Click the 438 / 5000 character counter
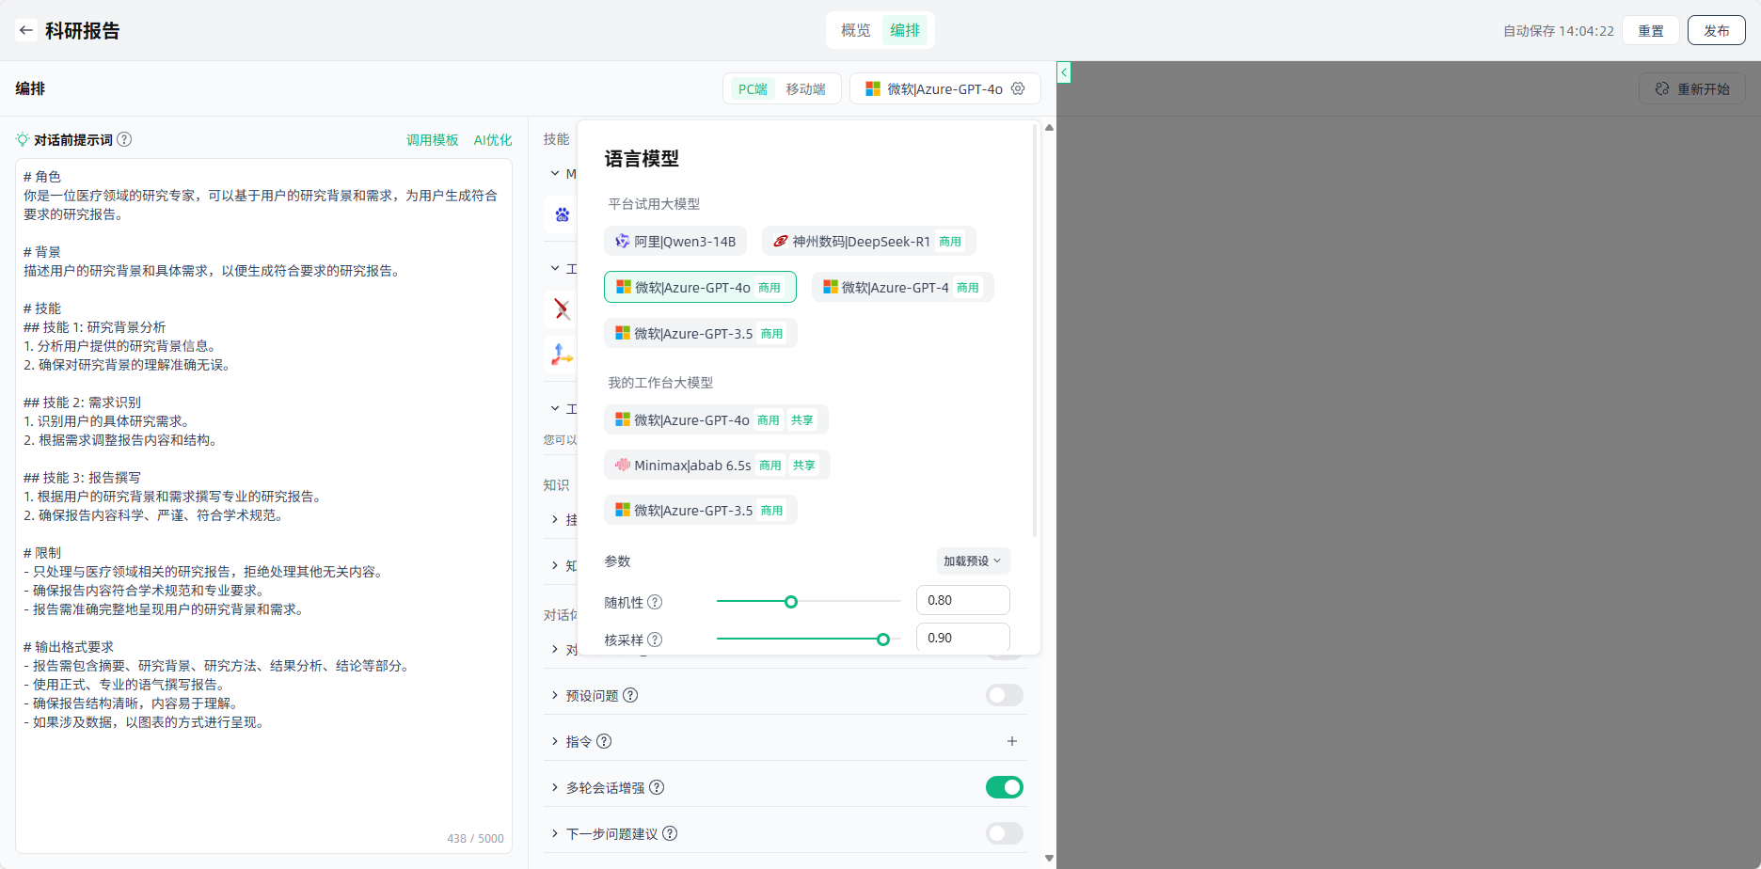This screenshot has height=869, width=1761. point(475,838)
